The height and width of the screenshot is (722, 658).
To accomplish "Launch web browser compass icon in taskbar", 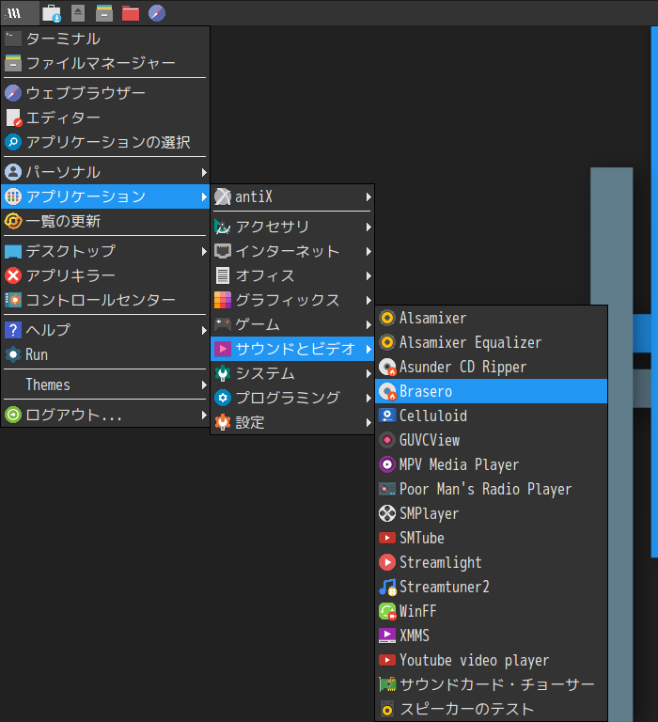I will 157,13.
